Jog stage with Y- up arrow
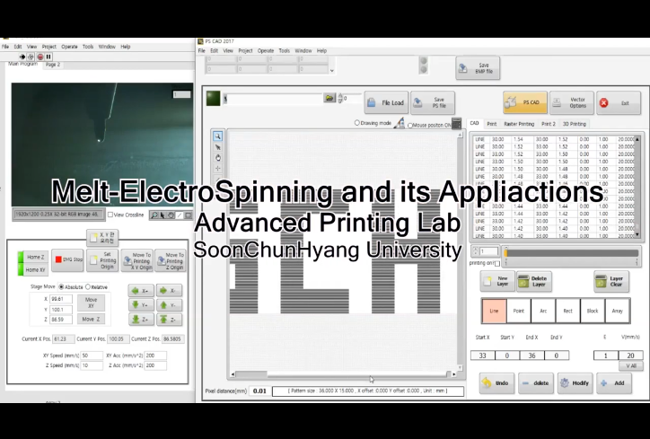 169,305
